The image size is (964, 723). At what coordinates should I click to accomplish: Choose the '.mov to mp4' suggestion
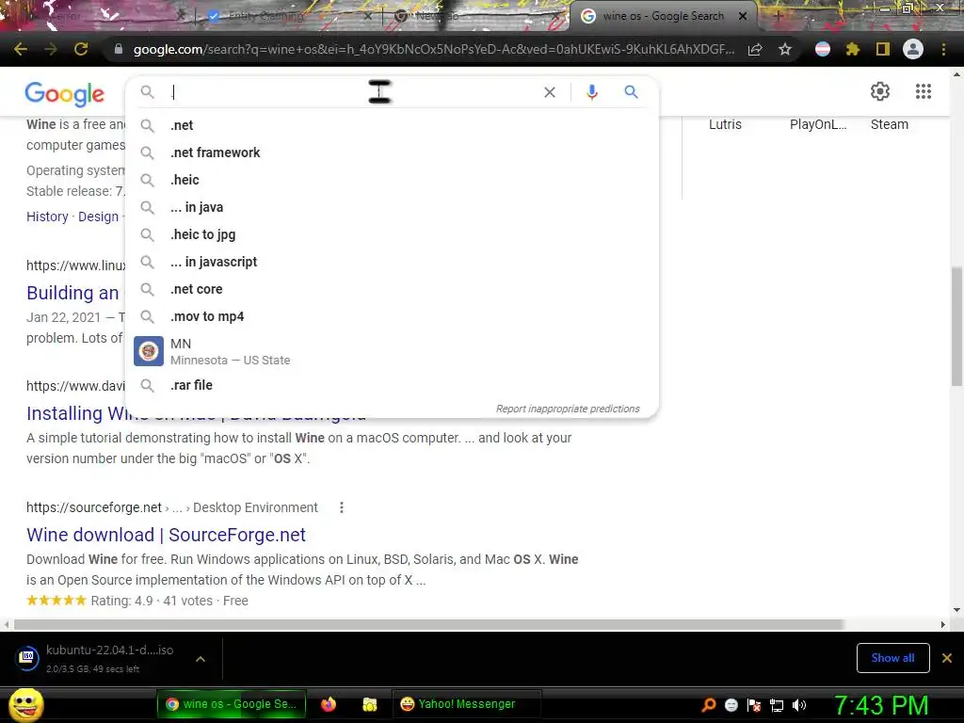pyautogui.click(x=392, y=316)
